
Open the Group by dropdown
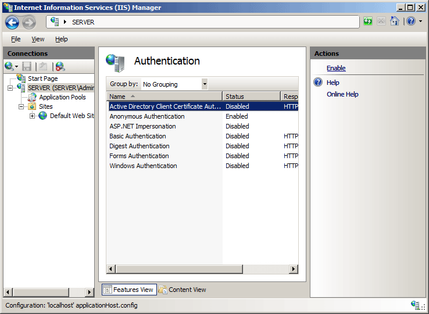[x=205, y=84]
